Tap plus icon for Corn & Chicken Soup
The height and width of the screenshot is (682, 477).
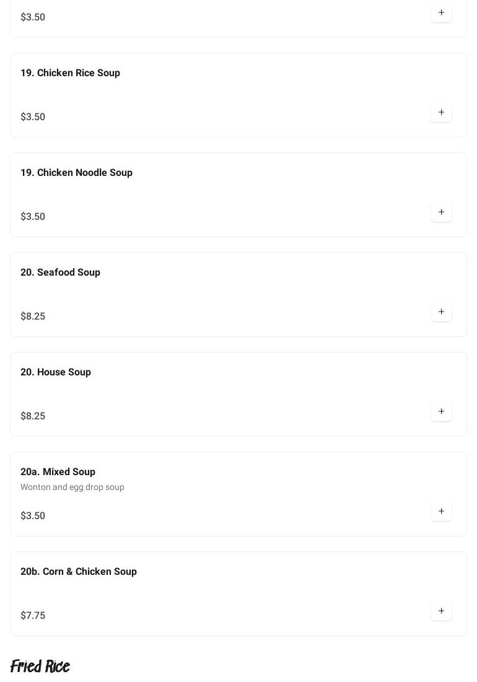point(441,611)
